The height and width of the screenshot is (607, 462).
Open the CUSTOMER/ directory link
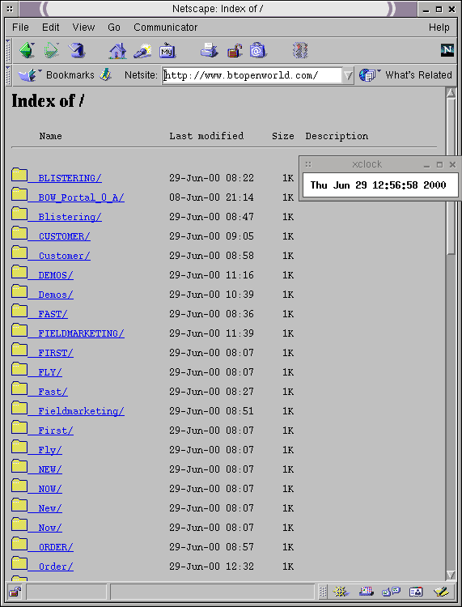[x=64, y=236]
